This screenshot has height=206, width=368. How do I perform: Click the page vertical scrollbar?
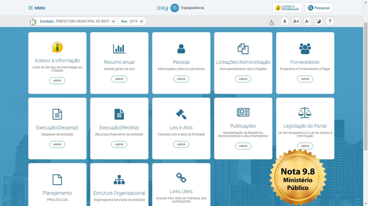click(x=366, y=86)
